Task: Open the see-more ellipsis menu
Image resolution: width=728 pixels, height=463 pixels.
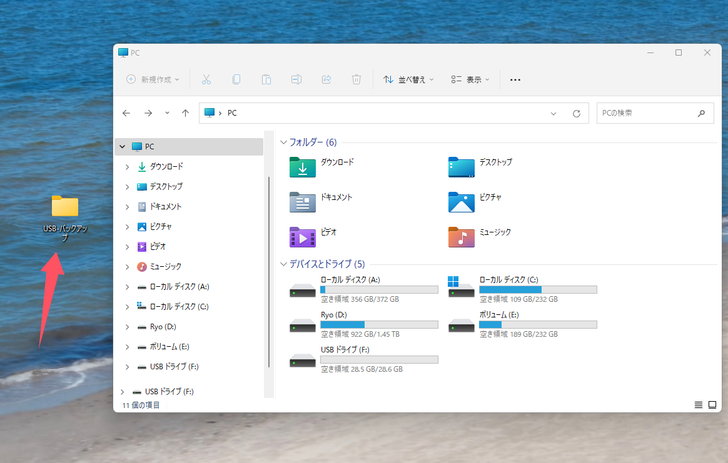Action: pos(515,79)
